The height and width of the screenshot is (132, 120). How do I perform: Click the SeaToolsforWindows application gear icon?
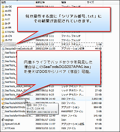[x=3, y=107]
